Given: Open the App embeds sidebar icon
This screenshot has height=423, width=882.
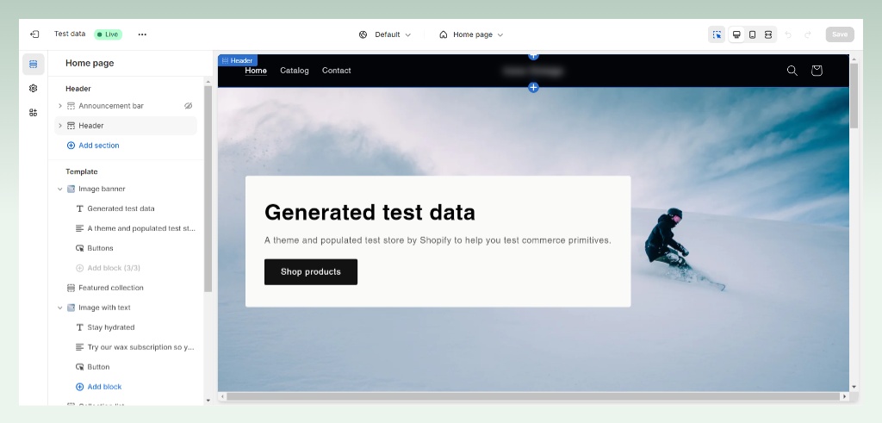Looking at the screenshot, I should (34, 113).
